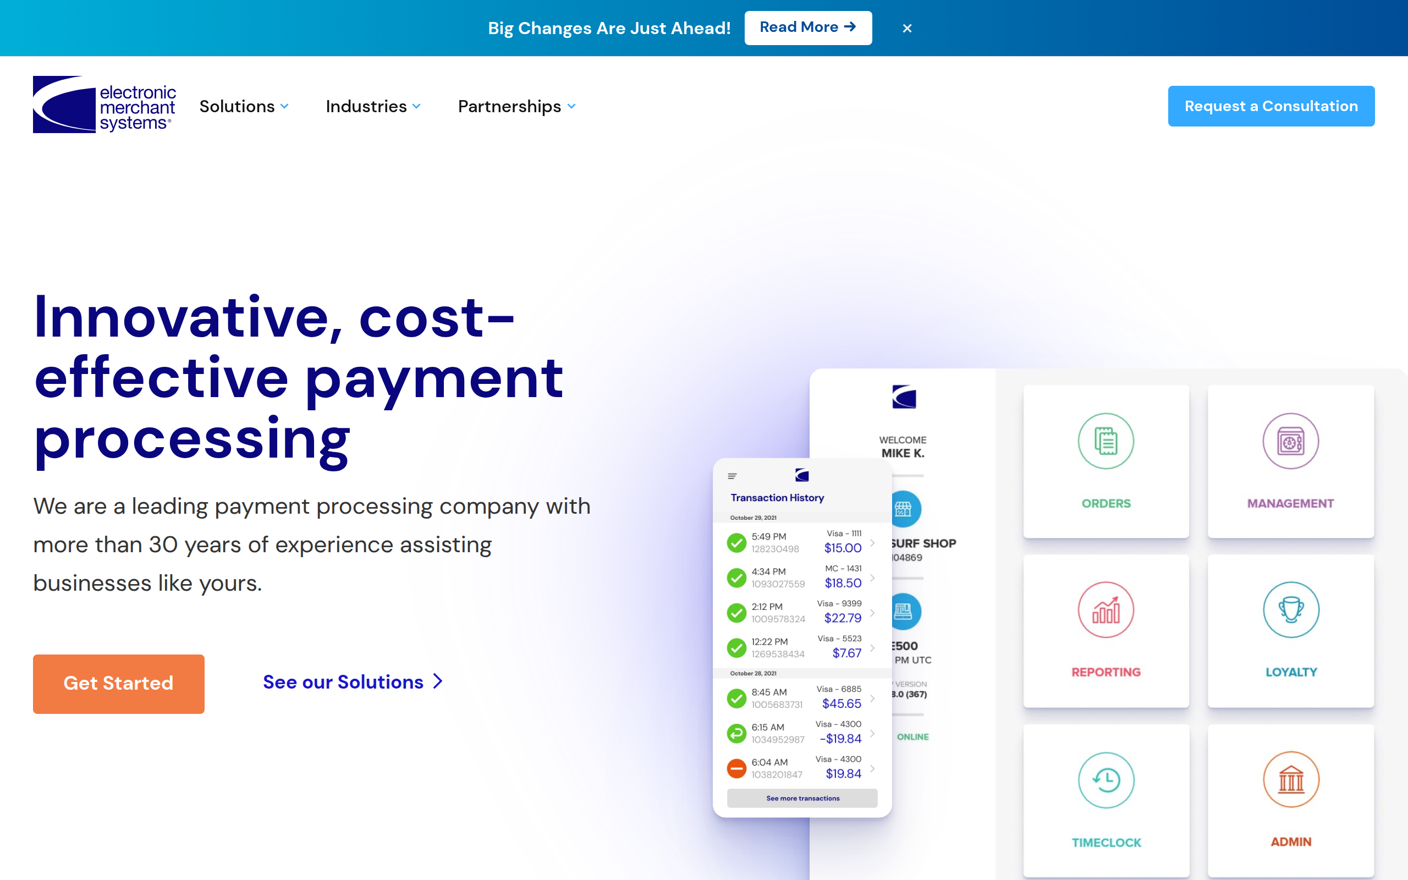This screenshot has height=880, width=1408.
Task: Click the Electronic Merchant Systems logo
Action: 104,105
